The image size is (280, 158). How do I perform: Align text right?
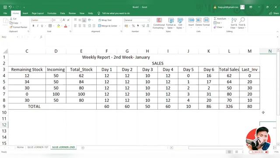[84, 26]
